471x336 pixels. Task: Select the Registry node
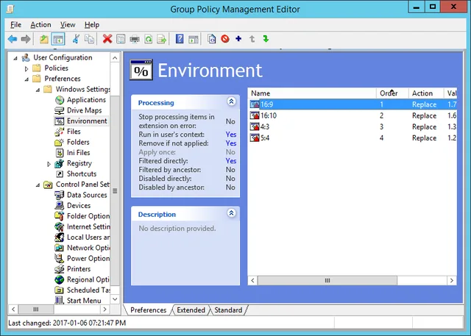click(x=79, y=163)
